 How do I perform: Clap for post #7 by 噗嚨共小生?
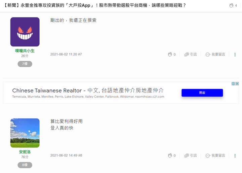[170, 55]
